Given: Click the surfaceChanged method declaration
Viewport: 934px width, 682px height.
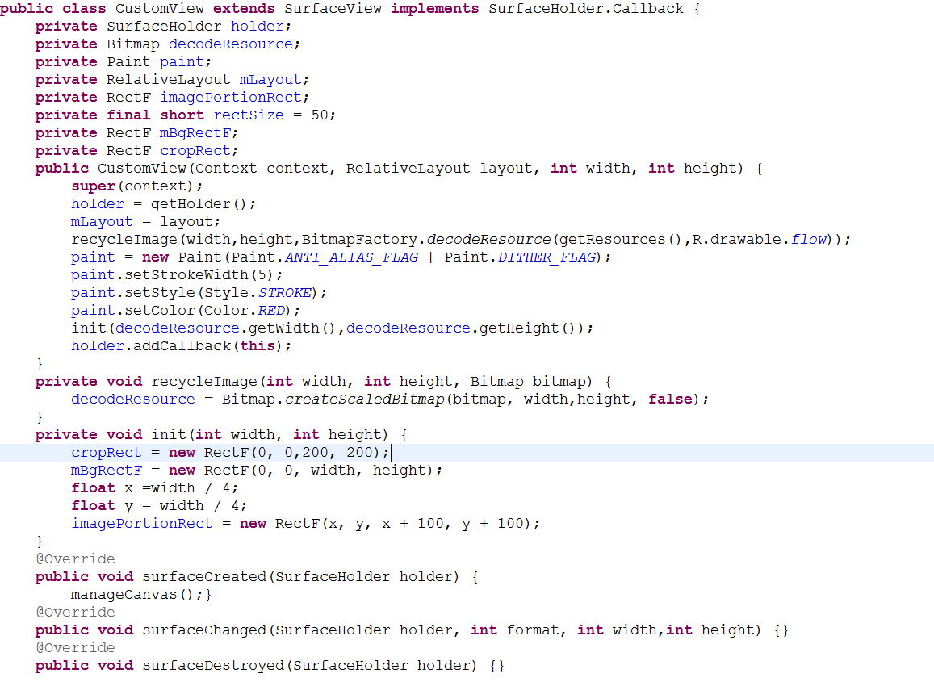Looking at the screenshot, I should pos(413,630).
